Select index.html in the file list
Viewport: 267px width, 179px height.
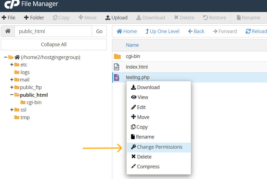[x=137, y=67]
